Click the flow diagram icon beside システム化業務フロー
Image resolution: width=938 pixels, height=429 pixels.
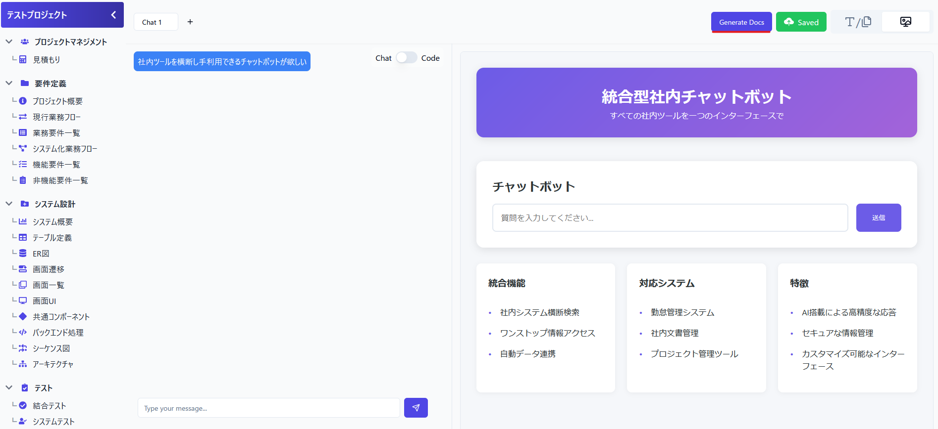tap(23, 148)
